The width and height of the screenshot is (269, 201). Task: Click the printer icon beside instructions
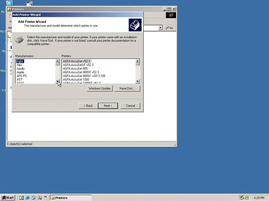click(19, 40)
